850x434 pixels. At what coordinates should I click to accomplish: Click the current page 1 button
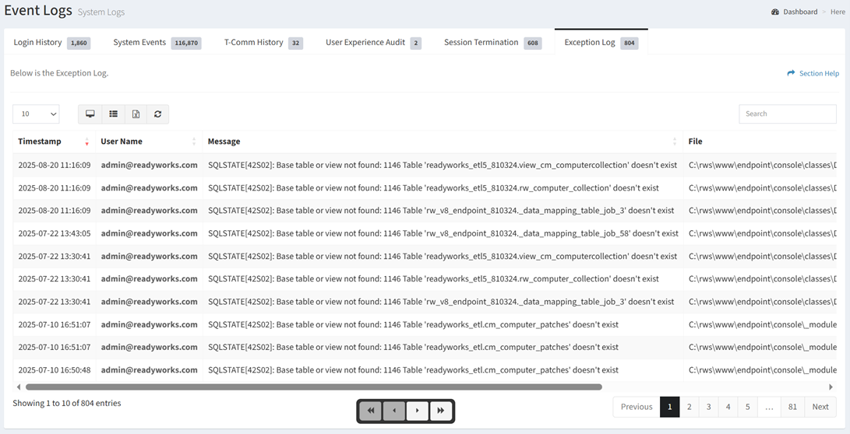pos(670,407)
